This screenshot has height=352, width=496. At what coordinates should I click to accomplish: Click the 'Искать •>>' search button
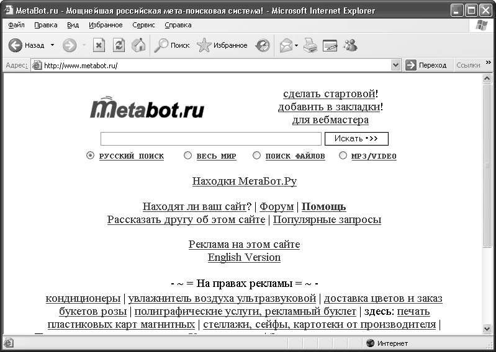(356, 139)
